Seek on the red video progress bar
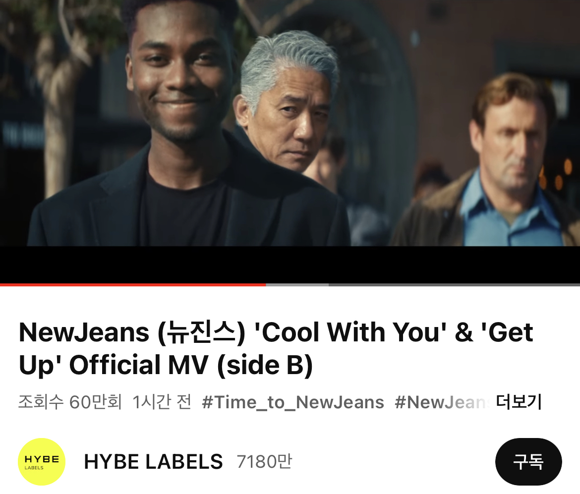Screen dimensions: 580x494 133,285
